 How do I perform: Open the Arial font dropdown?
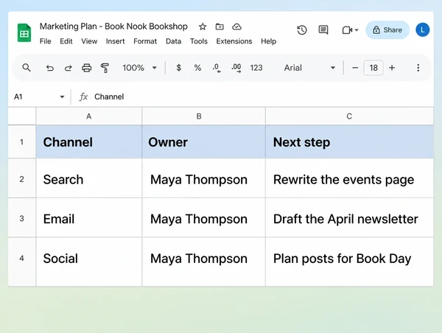[x=309, y=68]
